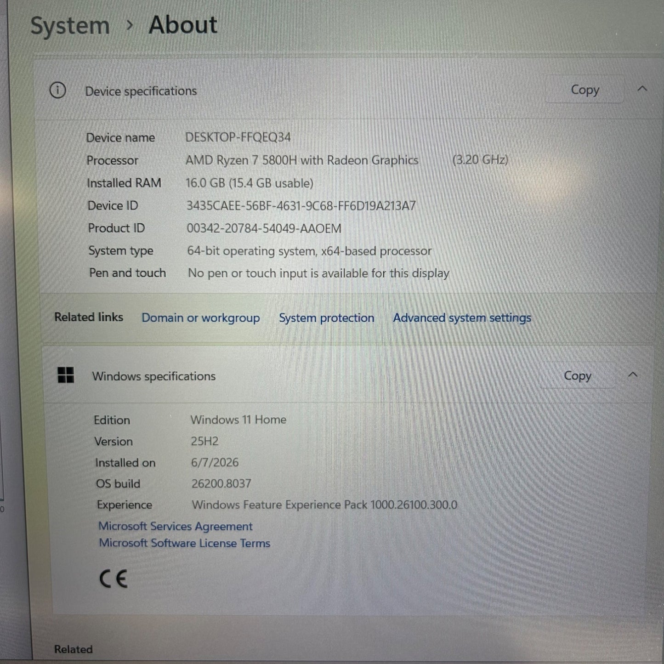Image resolution: width=664 pixels, height=664 pixels.
Task: Click Windows Feature Experience Pack value
Action: pyautogui.click(x=324, y=505)
